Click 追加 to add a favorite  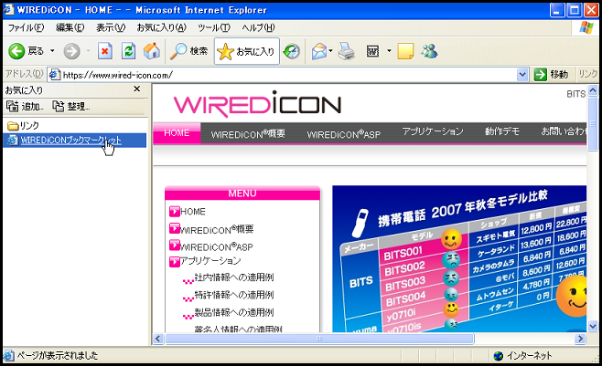(x=25, y=107)
